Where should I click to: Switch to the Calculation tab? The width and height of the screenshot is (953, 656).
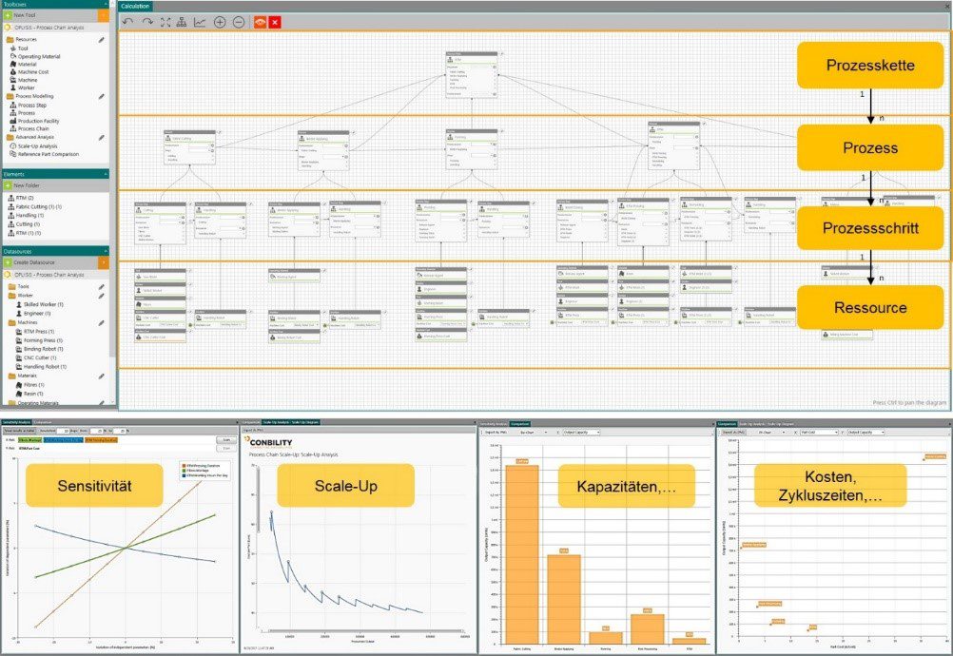click(x=136, y=6)
